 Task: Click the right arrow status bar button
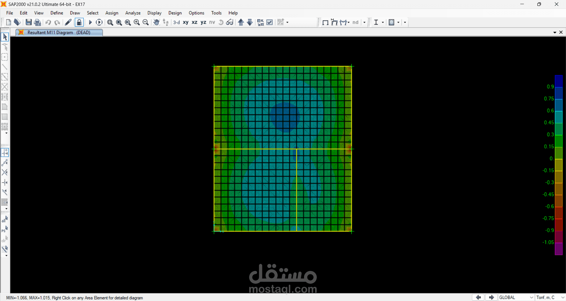click(491, 297)
